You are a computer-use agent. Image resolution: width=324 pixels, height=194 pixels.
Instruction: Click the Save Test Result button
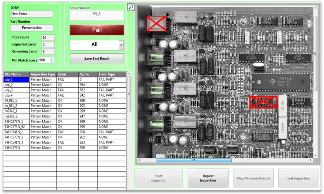(x=97, y=58)
